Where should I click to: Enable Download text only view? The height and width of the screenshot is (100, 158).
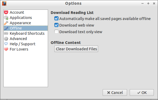click(56, 32)
